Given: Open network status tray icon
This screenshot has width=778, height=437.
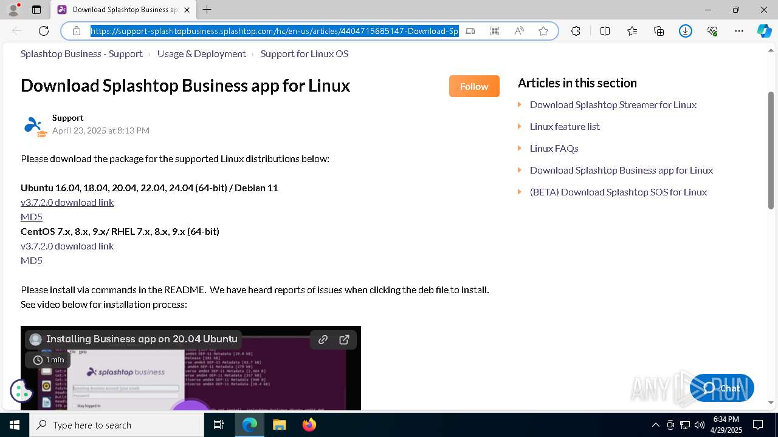Looking at the screenshot, I should coord(685,425).
